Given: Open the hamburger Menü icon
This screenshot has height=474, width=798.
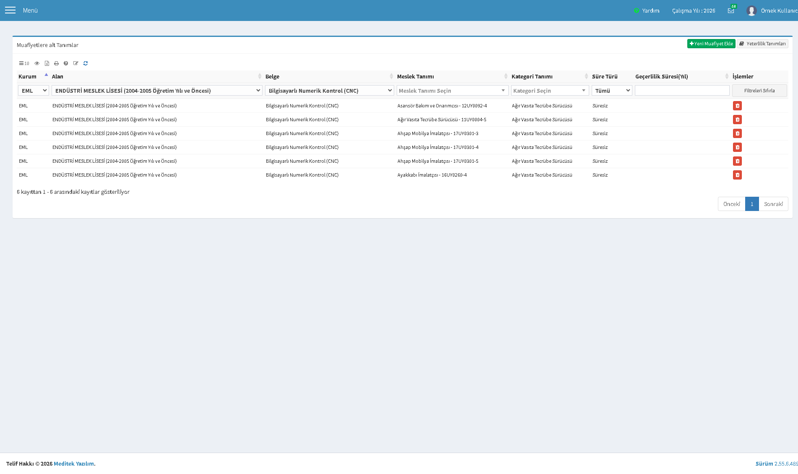Looking at the screenshot, I should 10,10.
